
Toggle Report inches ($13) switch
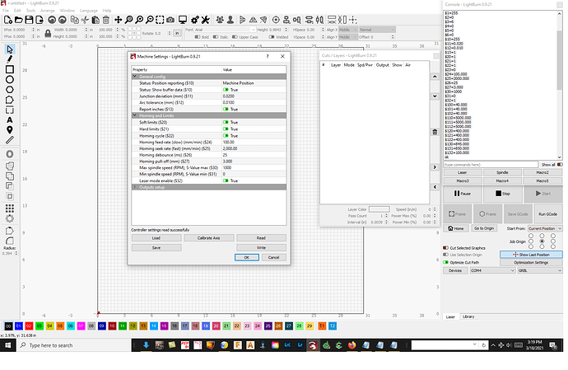226,109
